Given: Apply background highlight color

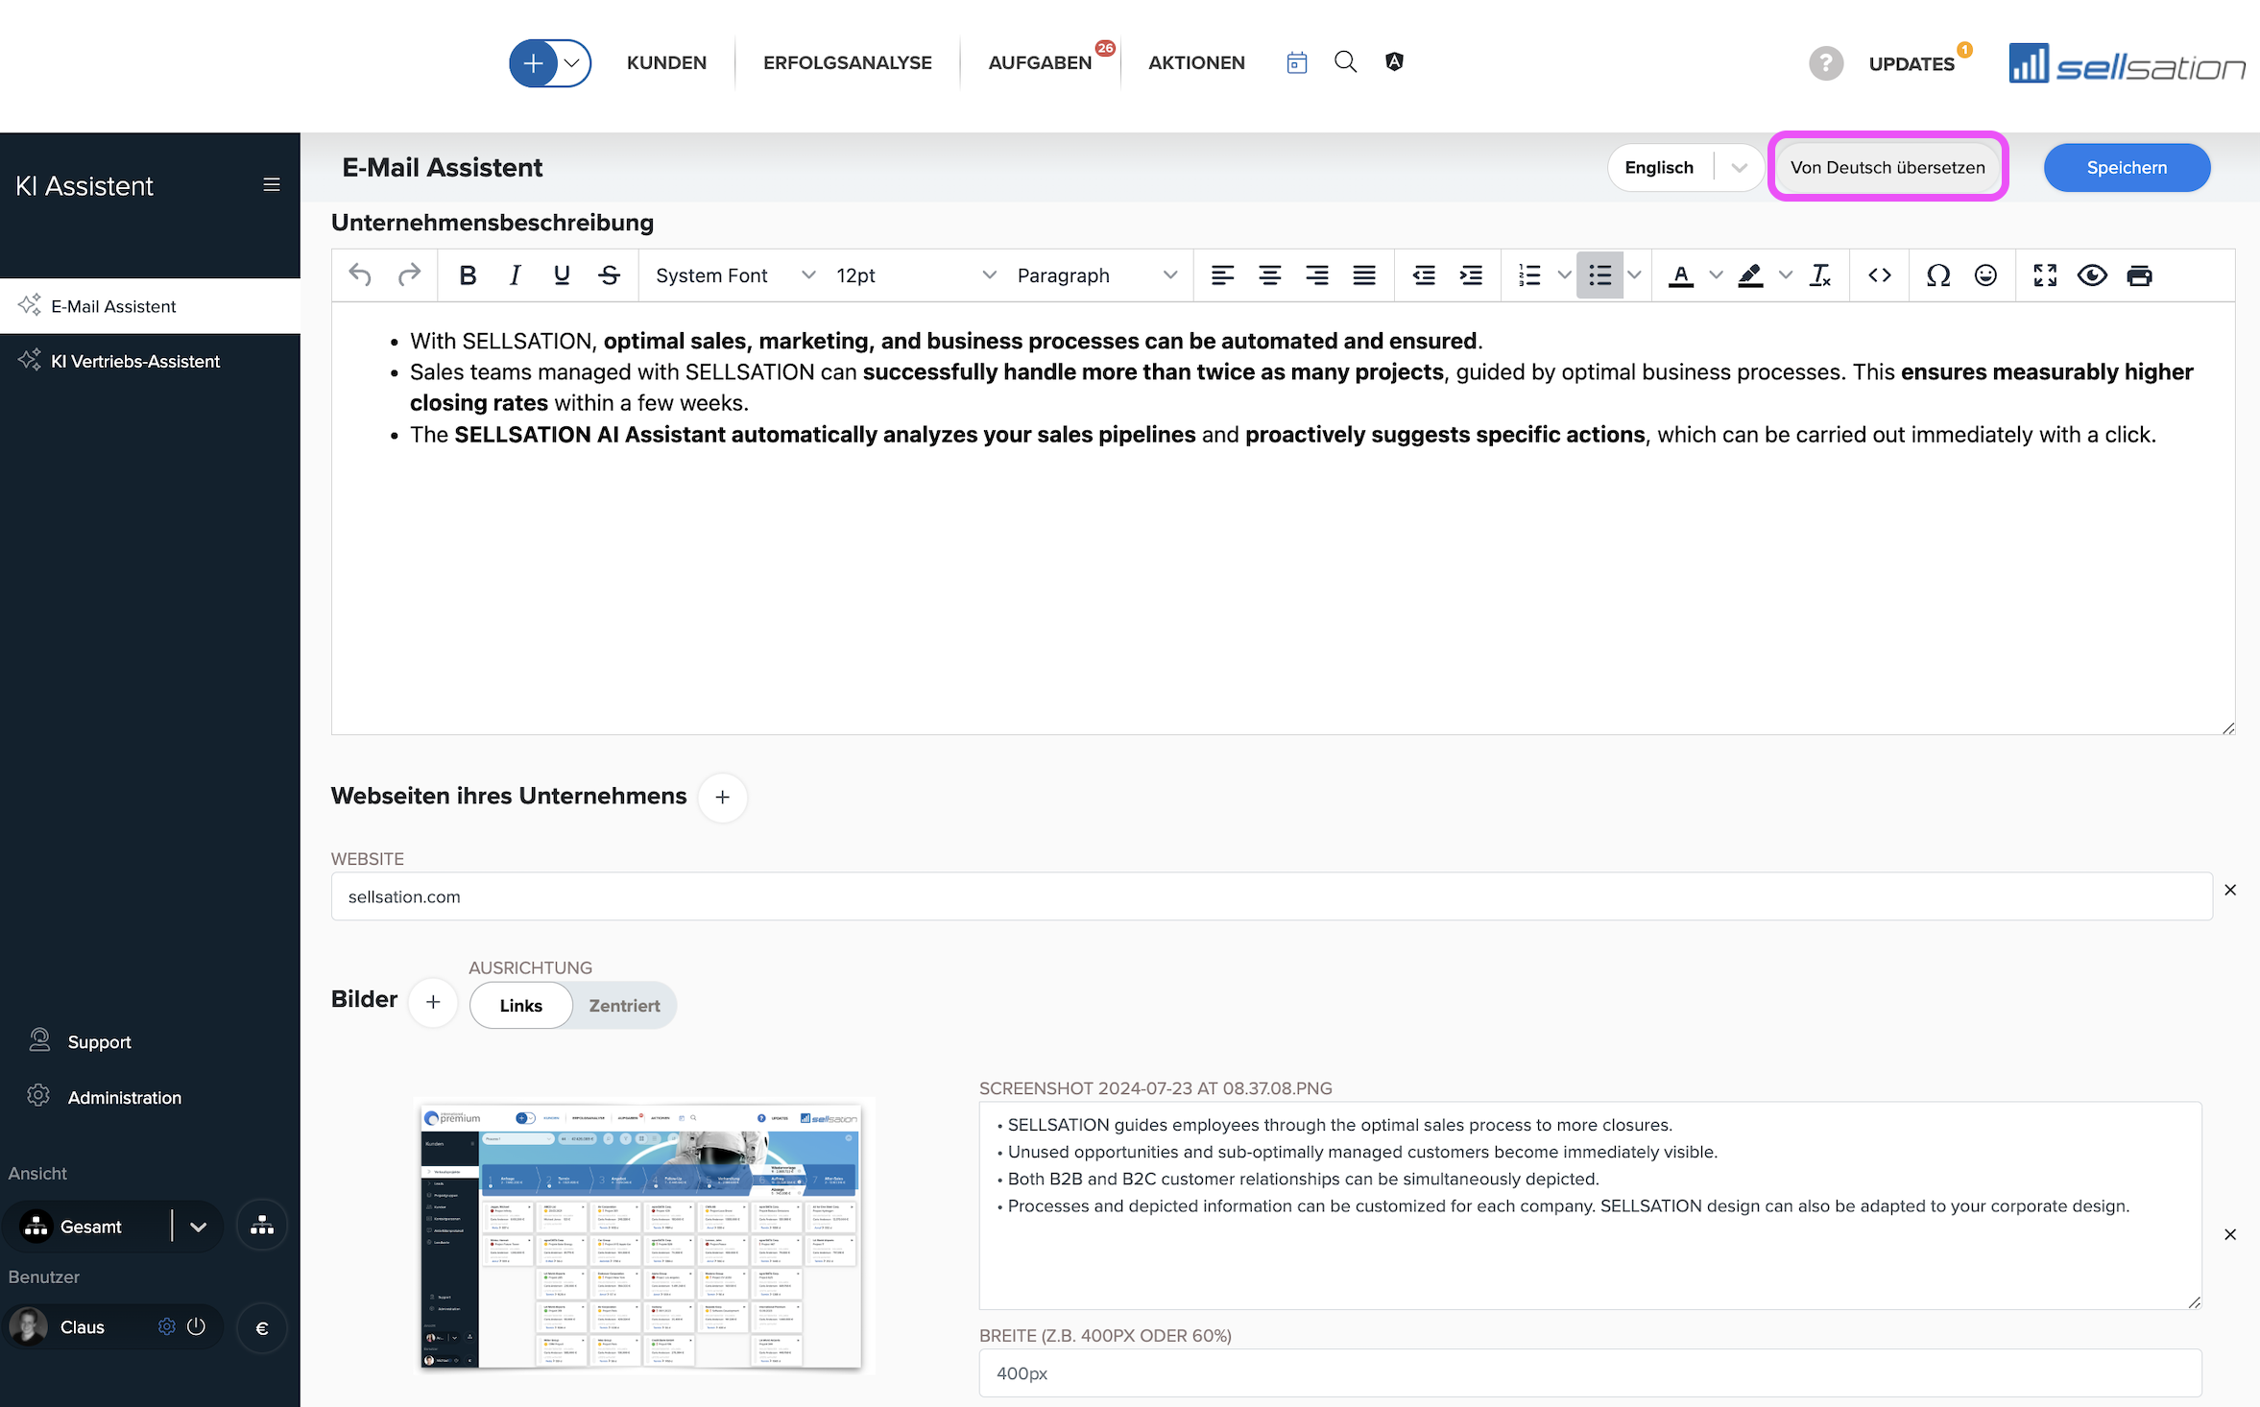Looking at the screenshot, I should point(1750,275).
